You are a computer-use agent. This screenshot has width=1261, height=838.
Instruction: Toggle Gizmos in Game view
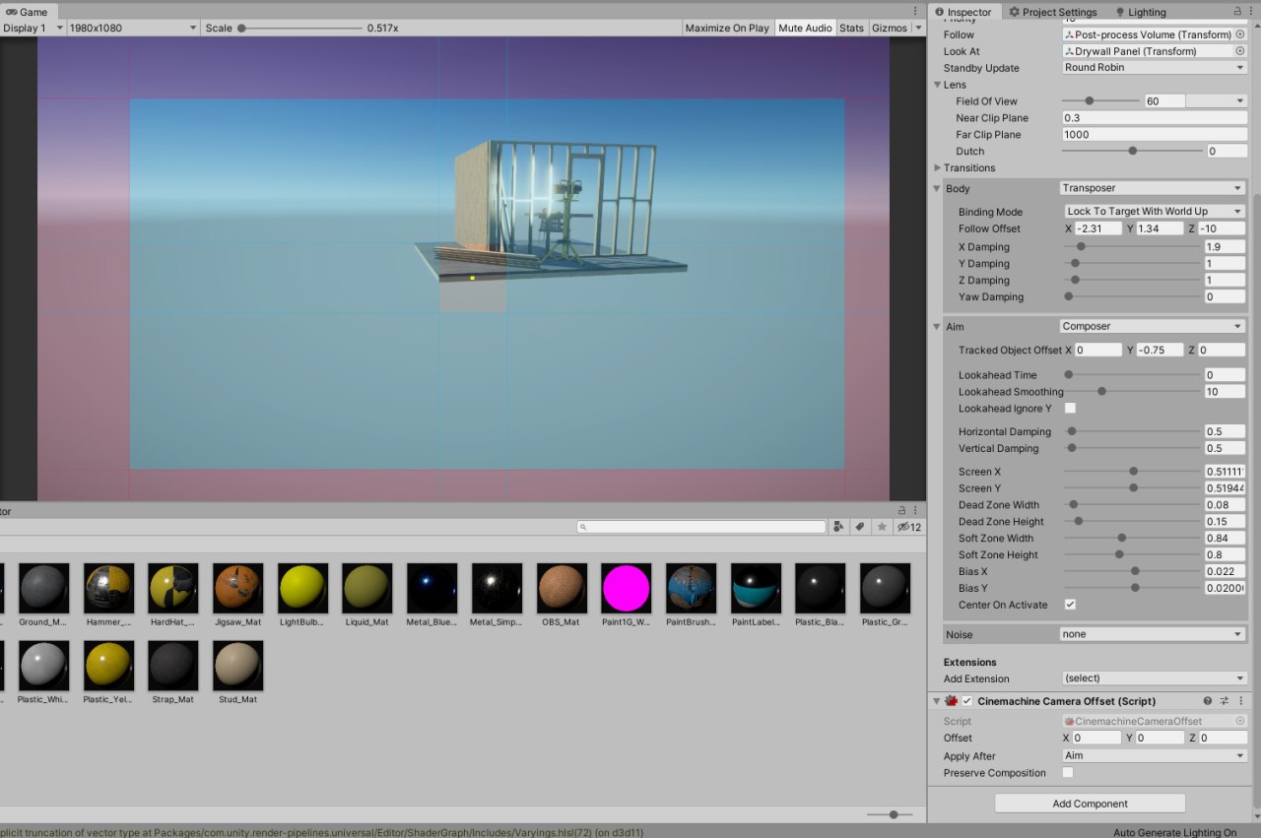tap(890, 28)
